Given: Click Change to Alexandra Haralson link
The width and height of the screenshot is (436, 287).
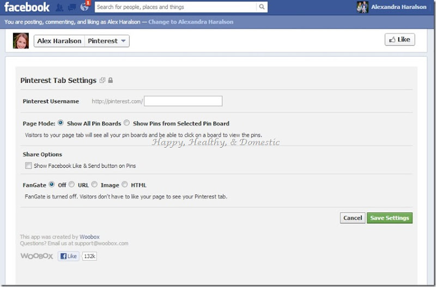Looking at the screenshot, I should click(191, 22).
